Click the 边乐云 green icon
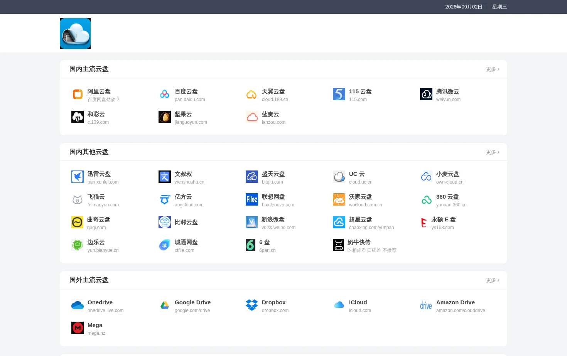 tap(78, 245)
